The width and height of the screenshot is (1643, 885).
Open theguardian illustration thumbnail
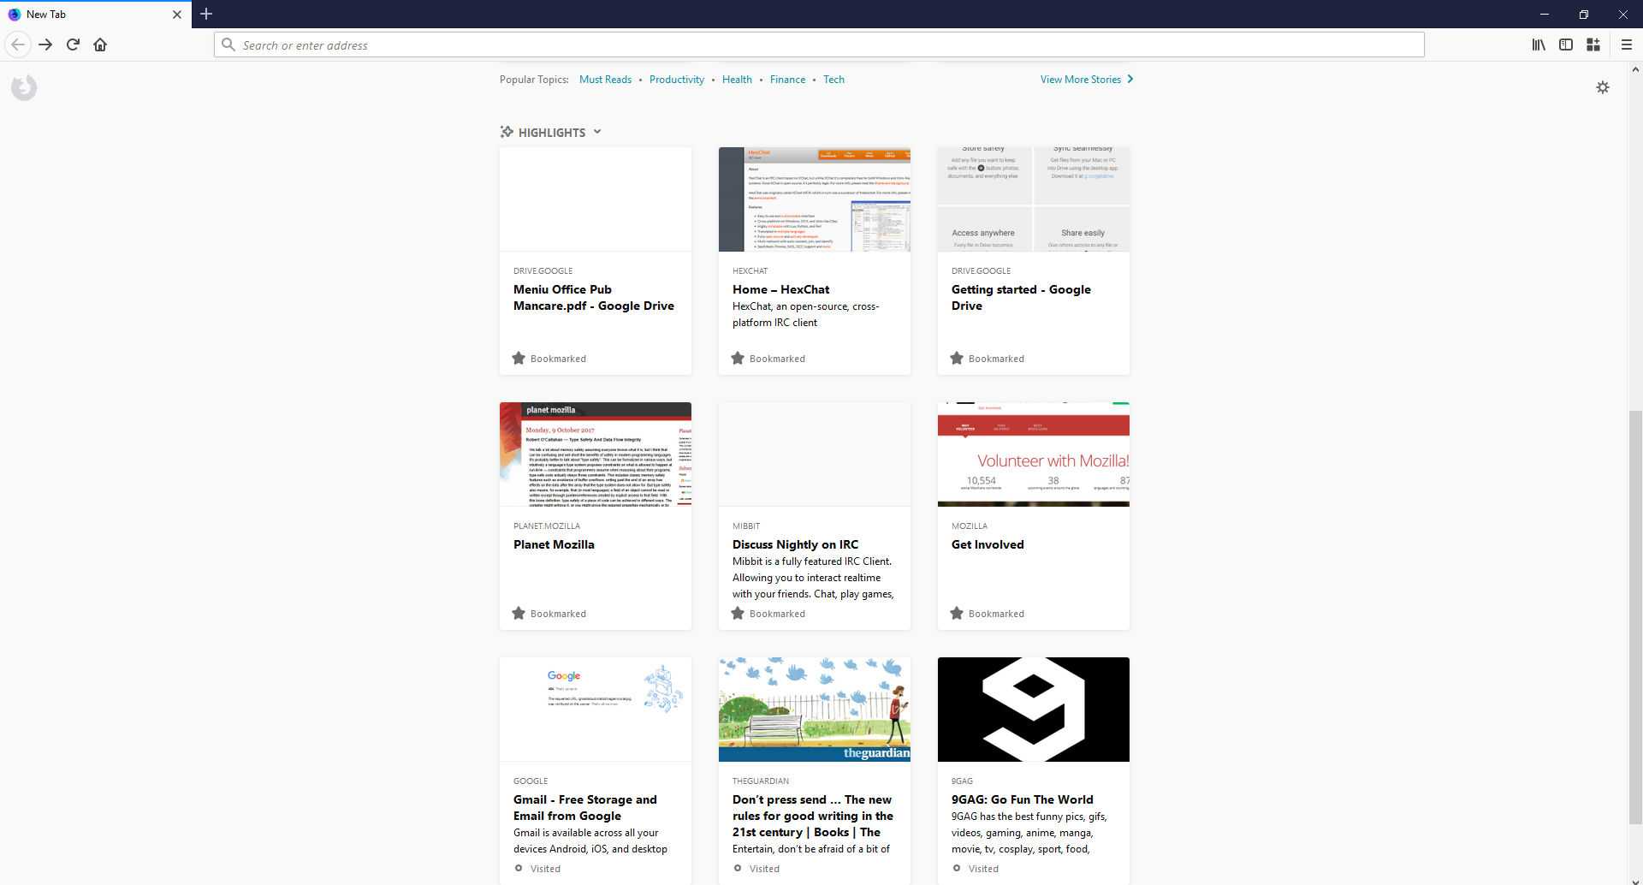point(815,710)
